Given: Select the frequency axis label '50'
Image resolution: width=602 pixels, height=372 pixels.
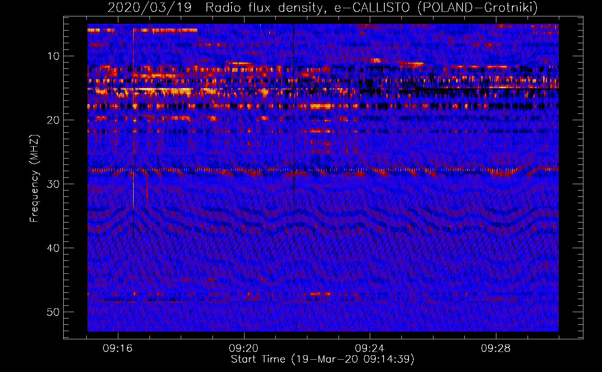Looking at the screenshot, I should [x=54, y=312].
